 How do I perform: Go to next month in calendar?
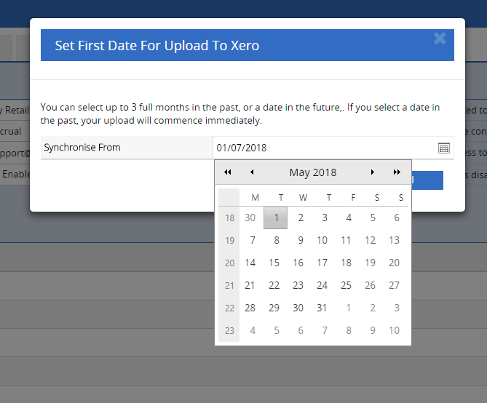(373, 172)
